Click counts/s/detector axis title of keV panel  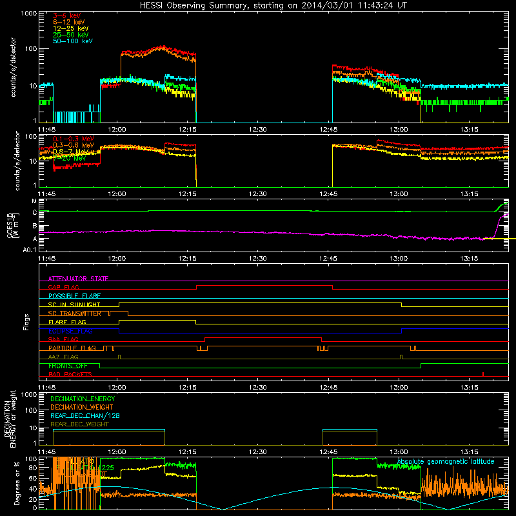click(13, 67)
